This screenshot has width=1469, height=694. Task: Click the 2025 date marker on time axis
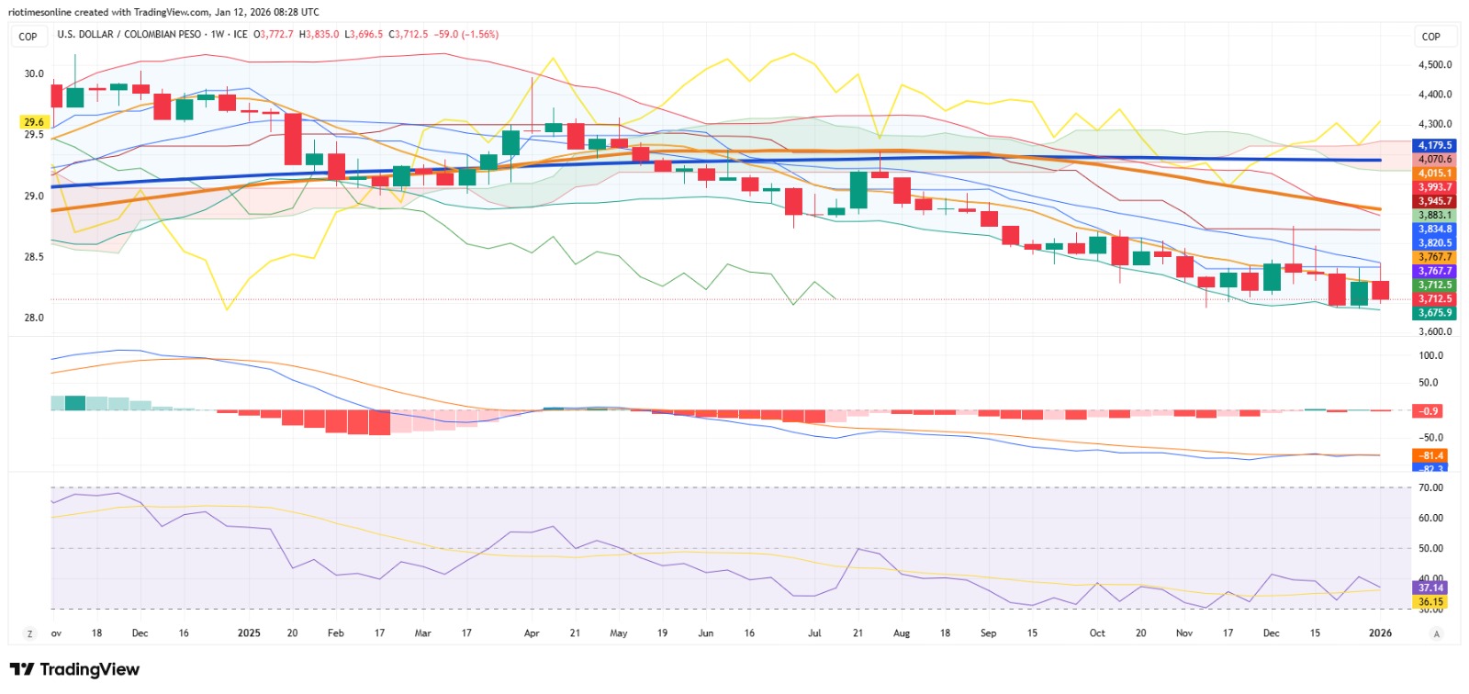coord(249,633)
